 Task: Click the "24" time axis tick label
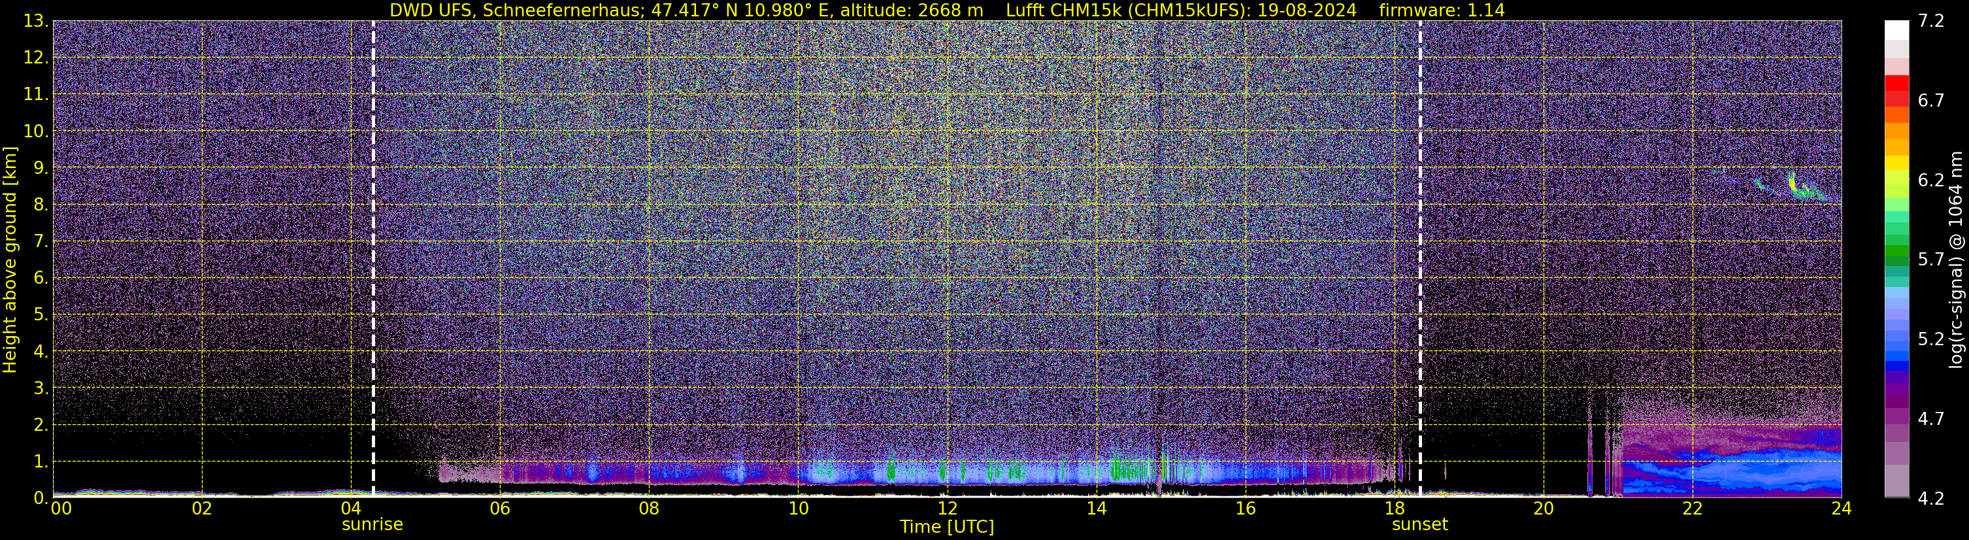(1842, 509)
